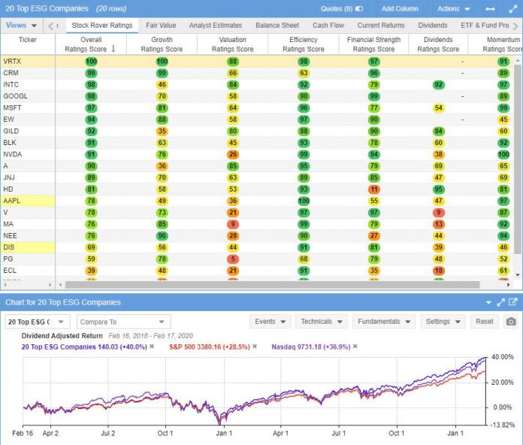Pop out chart in new window icon
The image size is (523, 445).
[512, 302]
